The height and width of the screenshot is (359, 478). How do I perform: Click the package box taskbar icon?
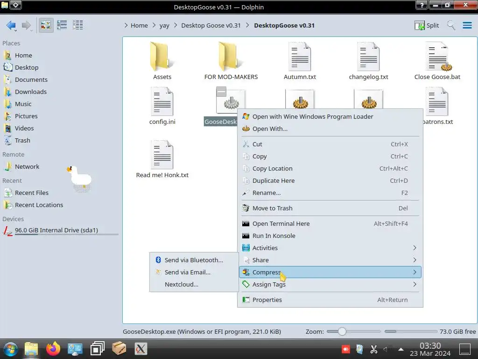click(x=119, y=349)
